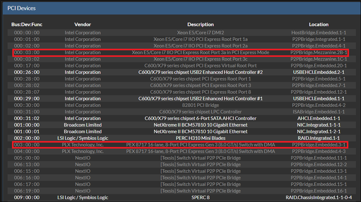Image resolution: width=361 pixels, height=202 pixels.
Task: Click AHCI.Embedded.1-1 location cell
Action: pyautogui.click(x=319, y=119)
